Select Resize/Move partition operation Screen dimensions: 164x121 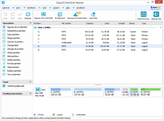[x=16, y=31]
